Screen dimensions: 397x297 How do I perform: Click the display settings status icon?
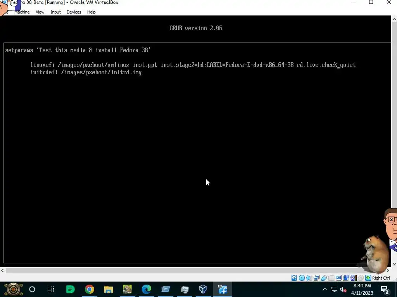click(338, 278)
